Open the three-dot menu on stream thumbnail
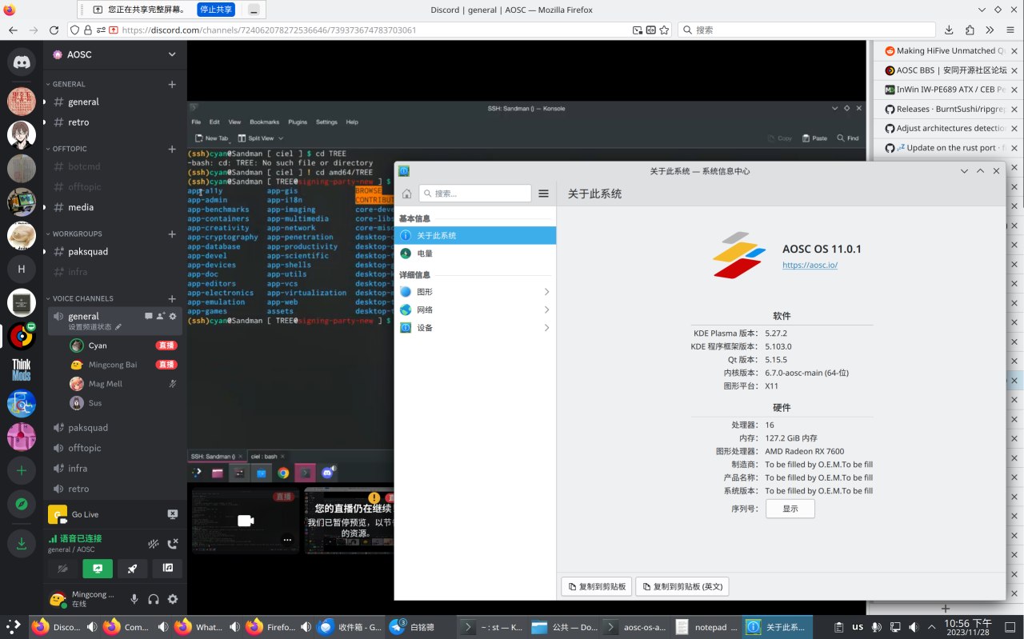 click(x=287, y=540)
